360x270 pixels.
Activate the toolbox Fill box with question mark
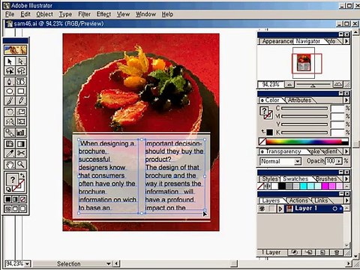coord(12,179)
